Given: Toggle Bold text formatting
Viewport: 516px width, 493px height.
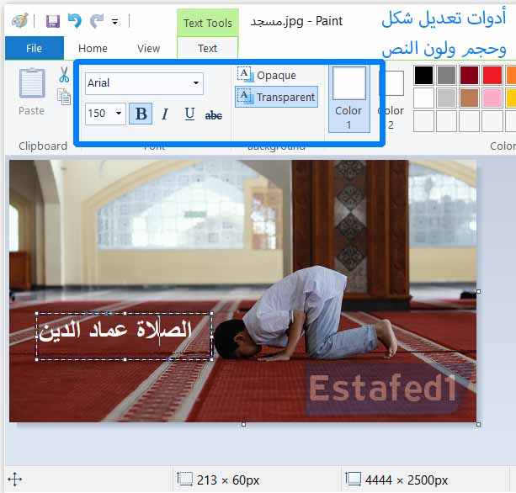Looking at the screenshot, I should coord(141,114).
